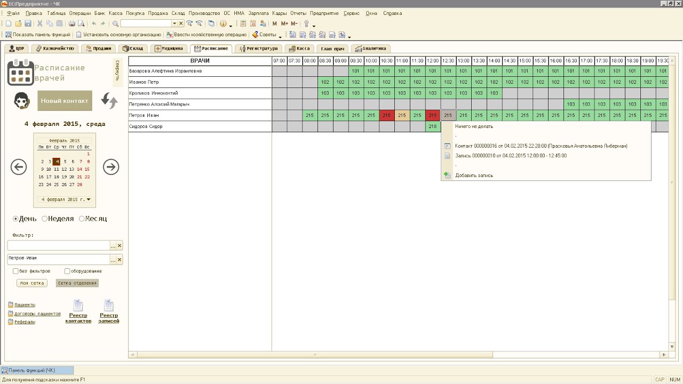This screenshot has height=384, width=683.
Task: Open Реестр контактов document icon
Action: (x=78, y=306)
